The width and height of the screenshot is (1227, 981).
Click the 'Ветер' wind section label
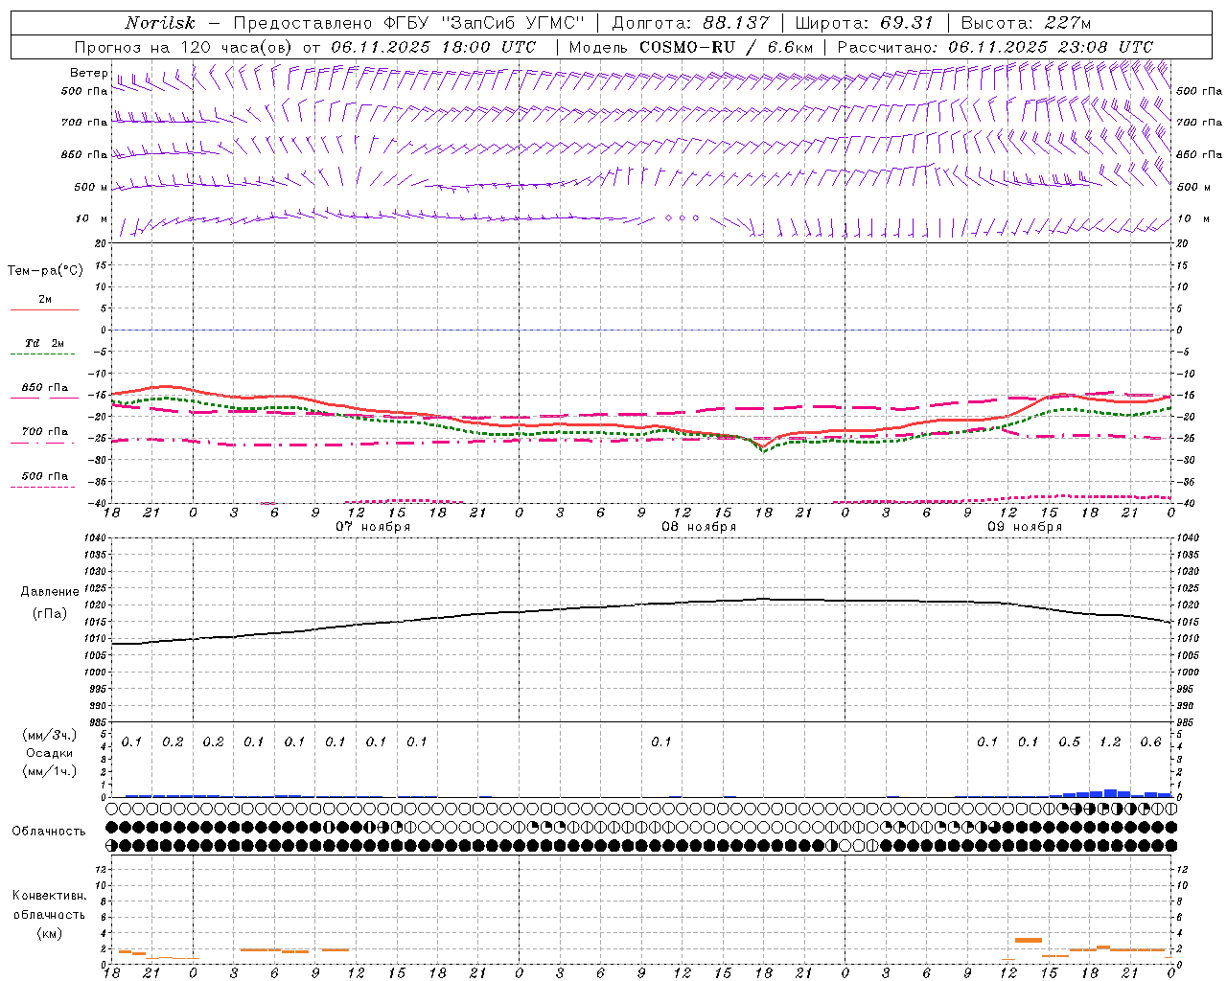coord(89,73)
